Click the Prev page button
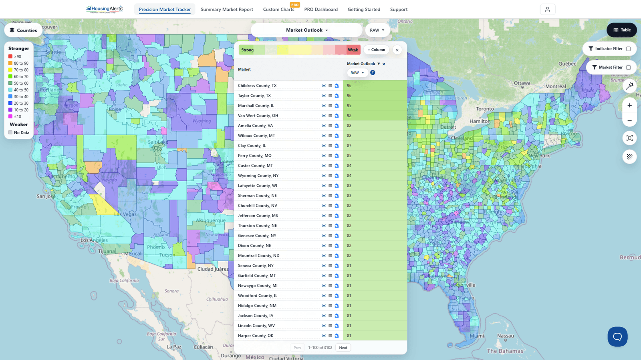The width and height of the screenshot is (641, 360). click(297, 348)
